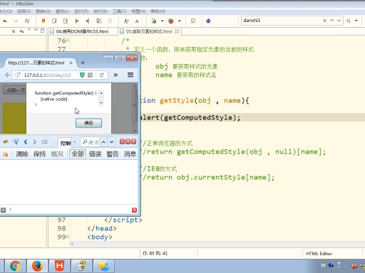Viewport: 365px width, 273px height.
Task: Click the Firefox browser icon in toolbar
Action: click(x=171, y=21)
